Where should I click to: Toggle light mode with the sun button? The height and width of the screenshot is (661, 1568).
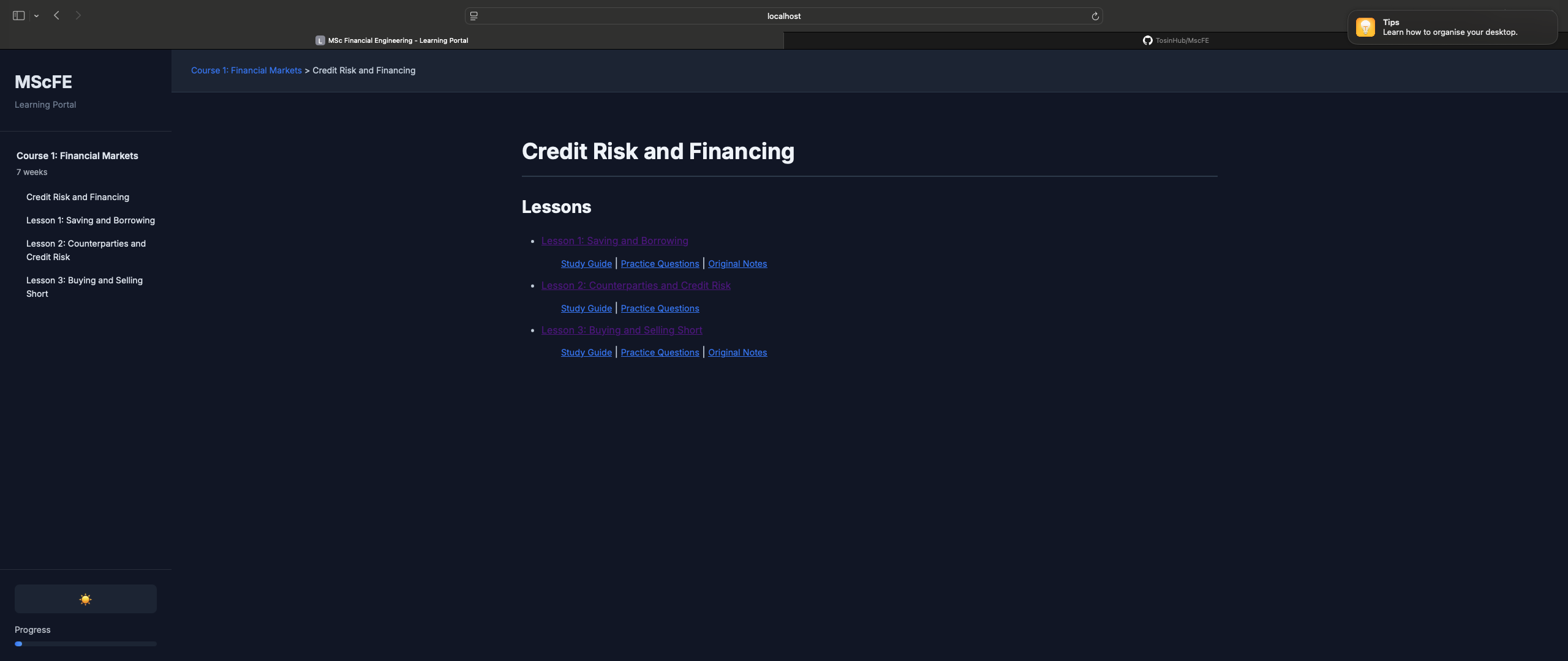coord(86,599)
